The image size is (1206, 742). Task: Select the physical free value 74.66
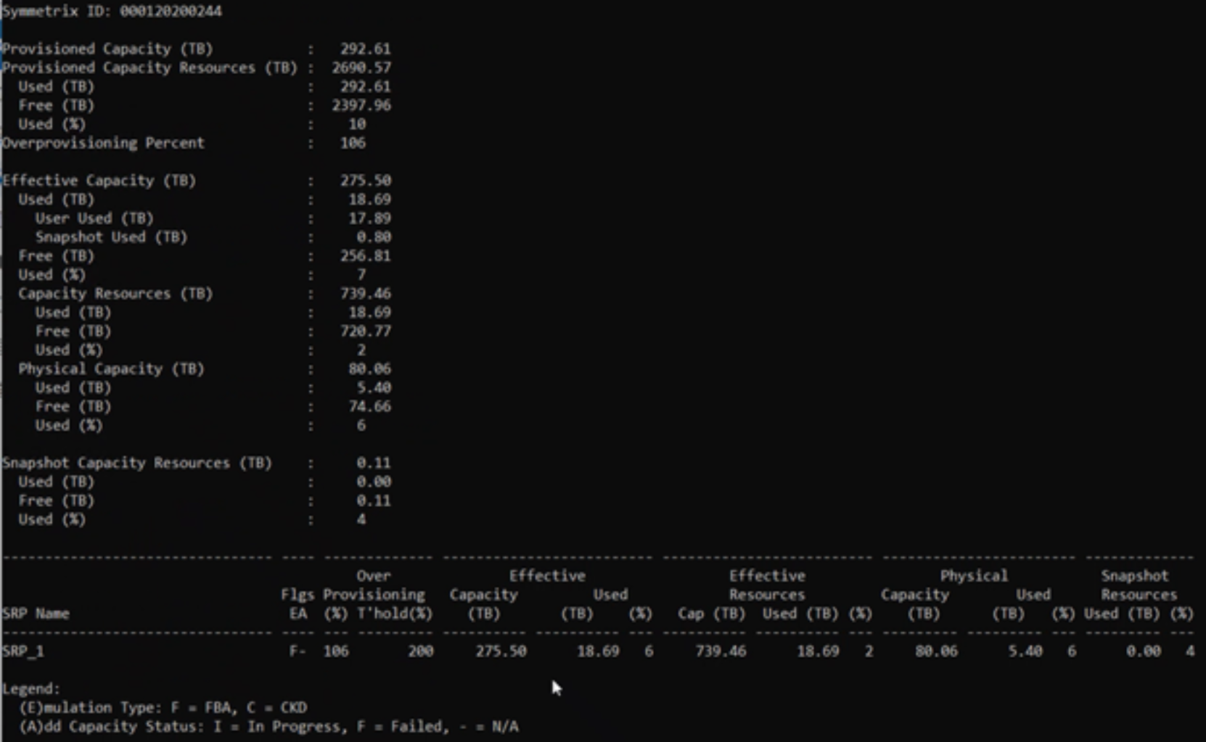point(369,407)
